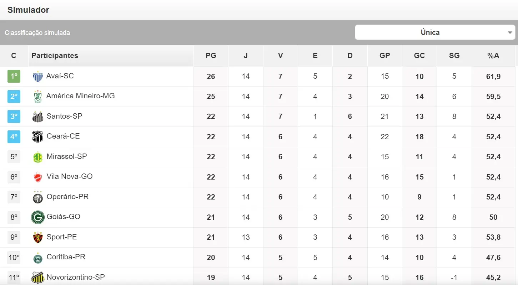The width and height of the screenshot is (518, 285).
Task: Click the blue 4º position badge
Action: coord(14,136)
